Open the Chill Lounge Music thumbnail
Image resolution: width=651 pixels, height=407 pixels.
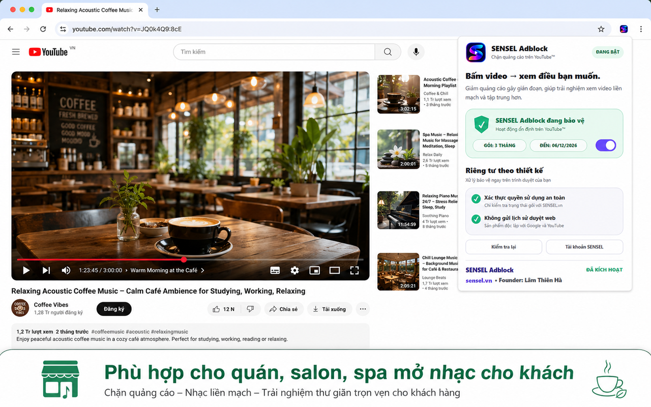[x=398, y=272]
